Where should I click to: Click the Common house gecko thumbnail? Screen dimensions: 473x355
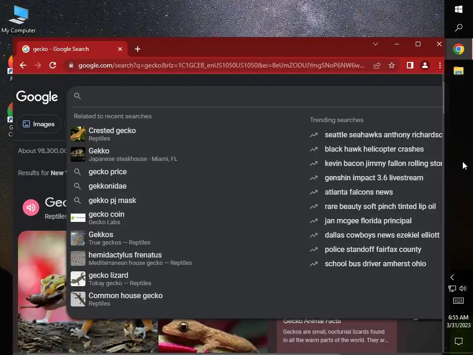[x=78, y=299]
